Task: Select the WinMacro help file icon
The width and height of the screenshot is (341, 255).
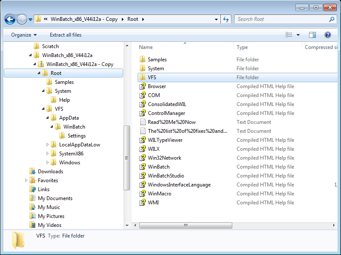Action: [x=143, y=194]
